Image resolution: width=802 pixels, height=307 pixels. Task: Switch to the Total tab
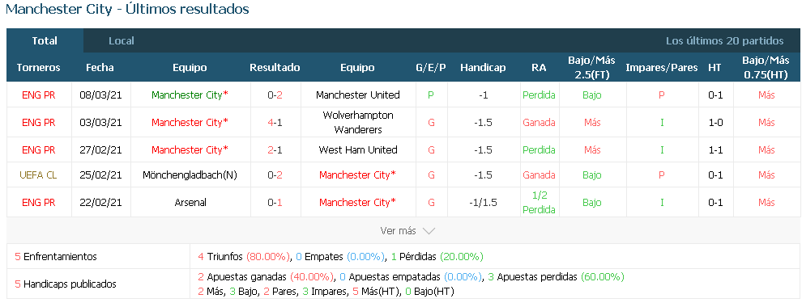click(45, 40)
